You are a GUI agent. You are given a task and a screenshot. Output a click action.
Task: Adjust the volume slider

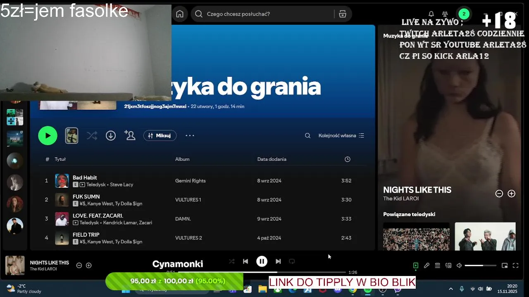point(480,266)
